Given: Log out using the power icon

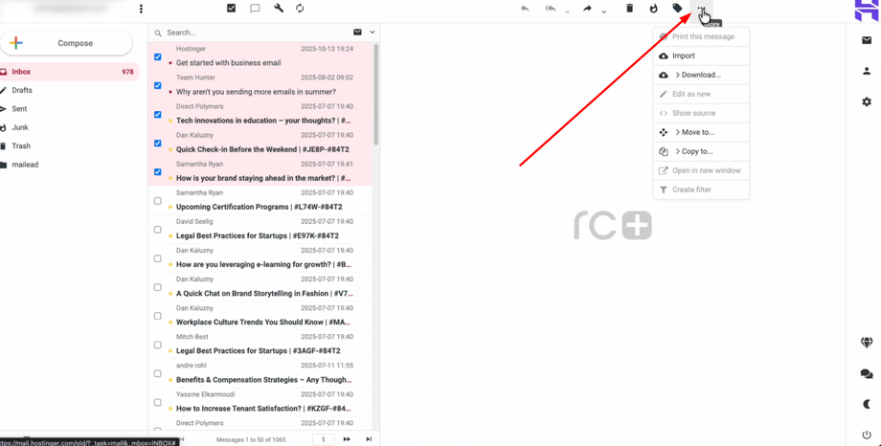Looking at the screenshot, I should point(867,435).
